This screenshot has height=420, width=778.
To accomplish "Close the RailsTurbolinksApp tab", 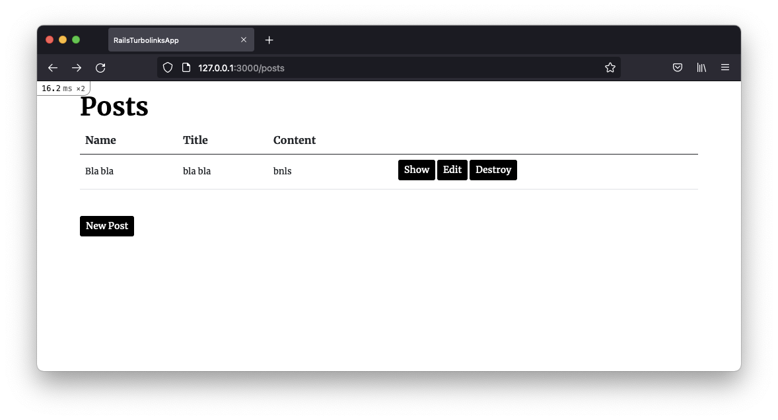I will pos(244,40).
